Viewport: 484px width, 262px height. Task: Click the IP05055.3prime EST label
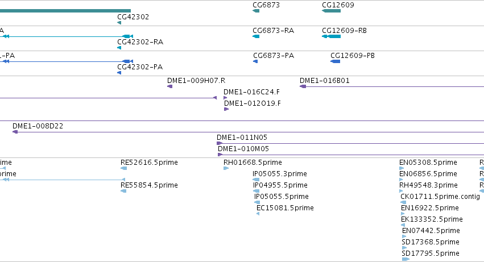click(x=280, y=174)
